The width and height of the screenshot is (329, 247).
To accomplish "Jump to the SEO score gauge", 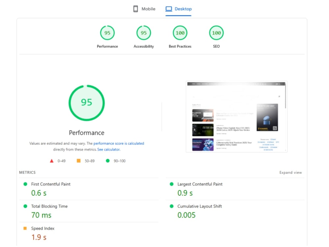I will 216,33.
